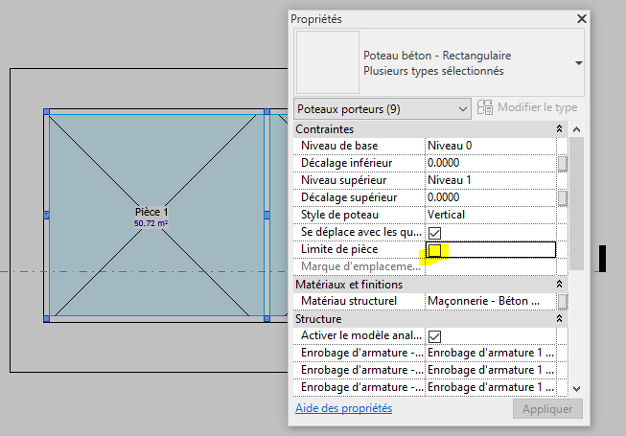This screenshot has height=436, width=626.
Task: Collapse the Matériaux et finitions section
Action: click(559, 285)
